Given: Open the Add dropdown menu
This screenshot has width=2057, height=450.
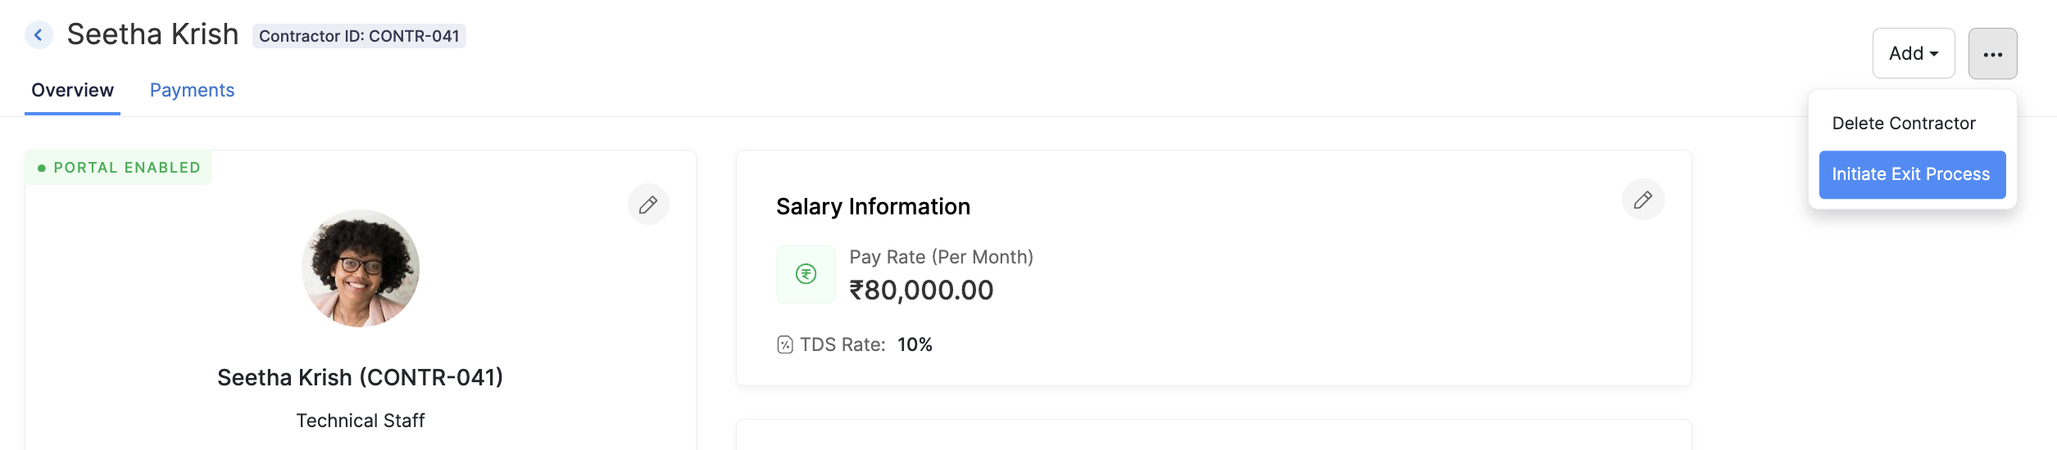Looking at the screenshot, I should pyautogui.click(x=1913, y=54).
